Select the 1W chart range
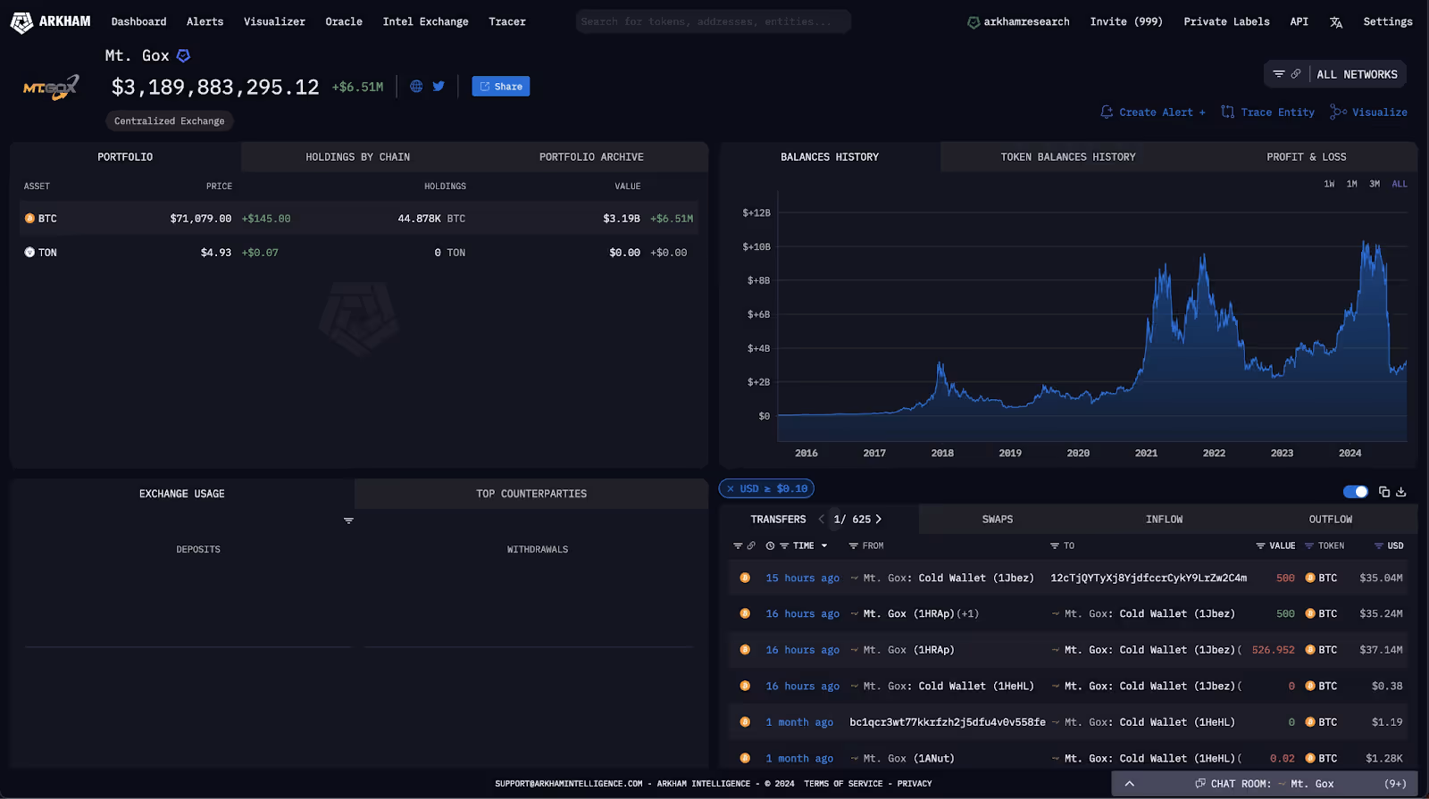The image size is (1429, 799). pos(1329,184)
